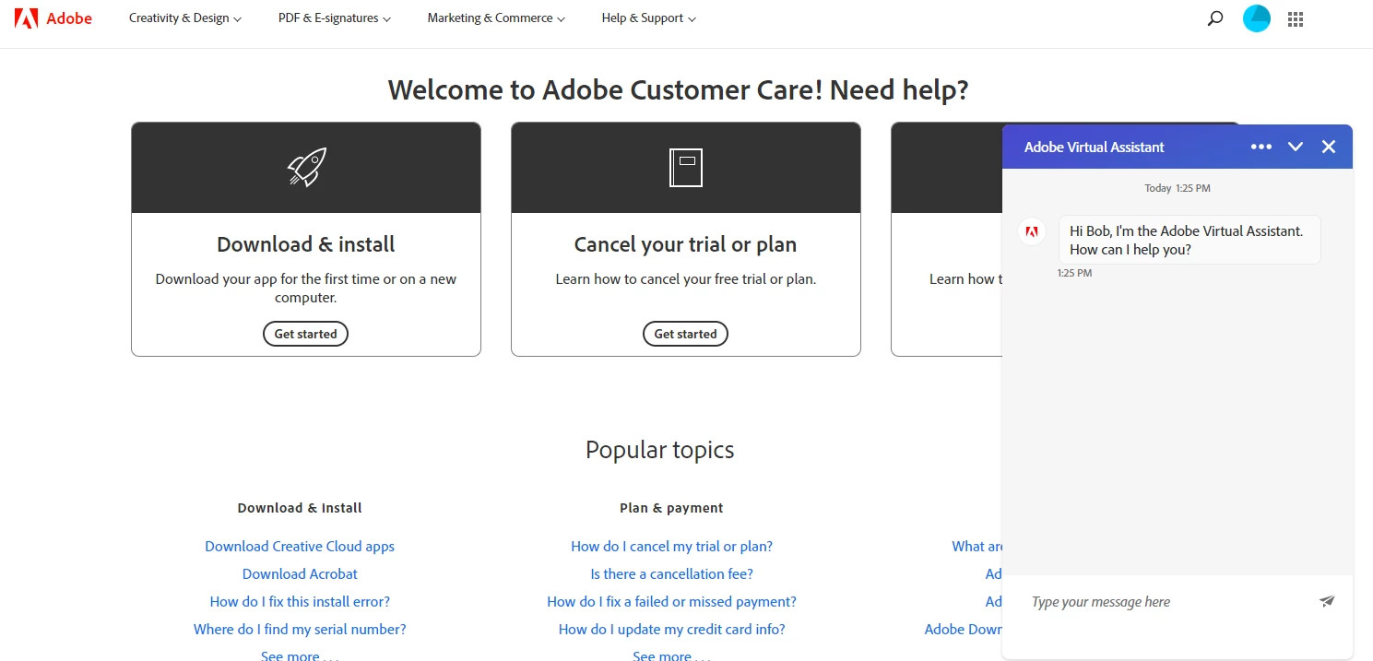Click See more under Download & Install
The width and height of the screenshot is (1373, 661).
(x=300, y=655)
